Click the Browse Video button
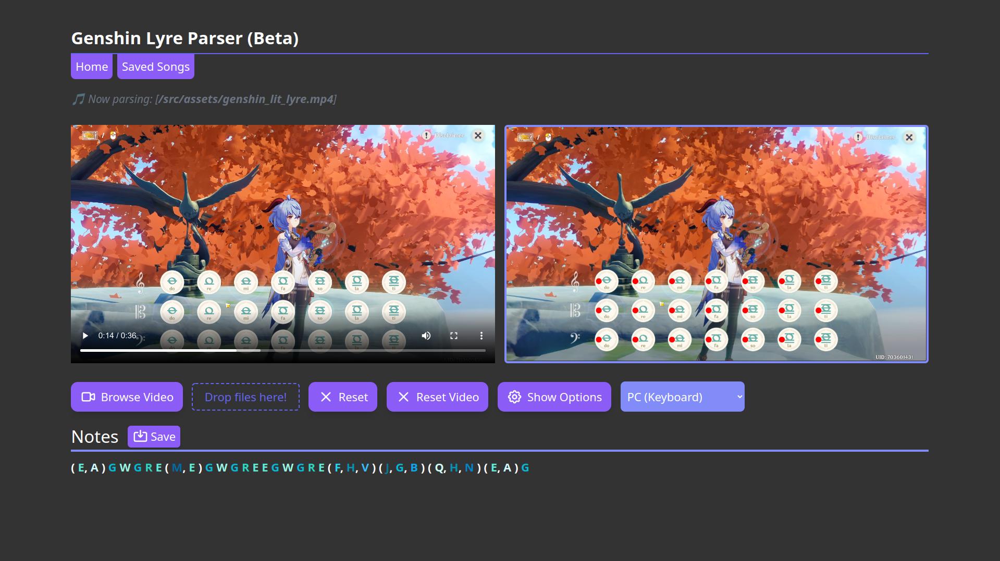 (x=127, y=397)
